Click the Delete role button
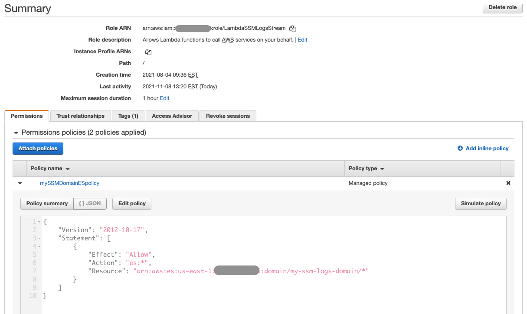Image resolution: width=527 pixels, height=314 pixels. pos(502,7)
